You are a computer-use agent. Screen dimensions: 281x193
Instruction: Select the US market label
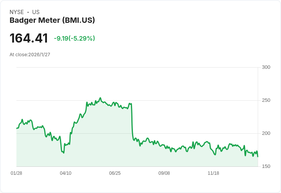tap(36, 12)
